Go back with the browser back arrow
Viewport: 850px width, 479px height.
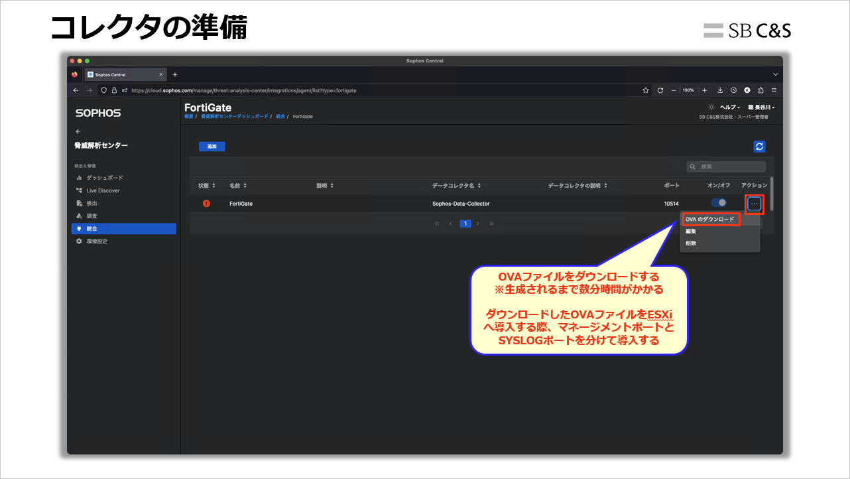pos(76,90)
